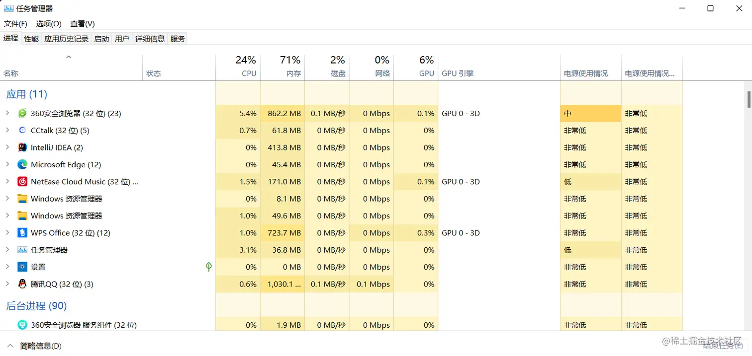Viewport: 752px width, 356px height.
Task: Click the 后台进程 (90) group heading
Action: click(x=36, y=306)
